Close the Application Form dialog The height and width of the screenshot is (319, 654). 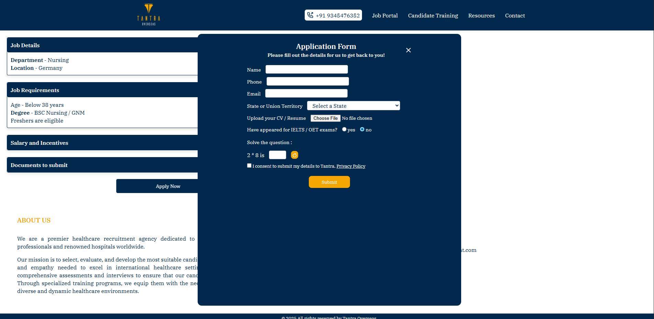(x=408, y=50)
